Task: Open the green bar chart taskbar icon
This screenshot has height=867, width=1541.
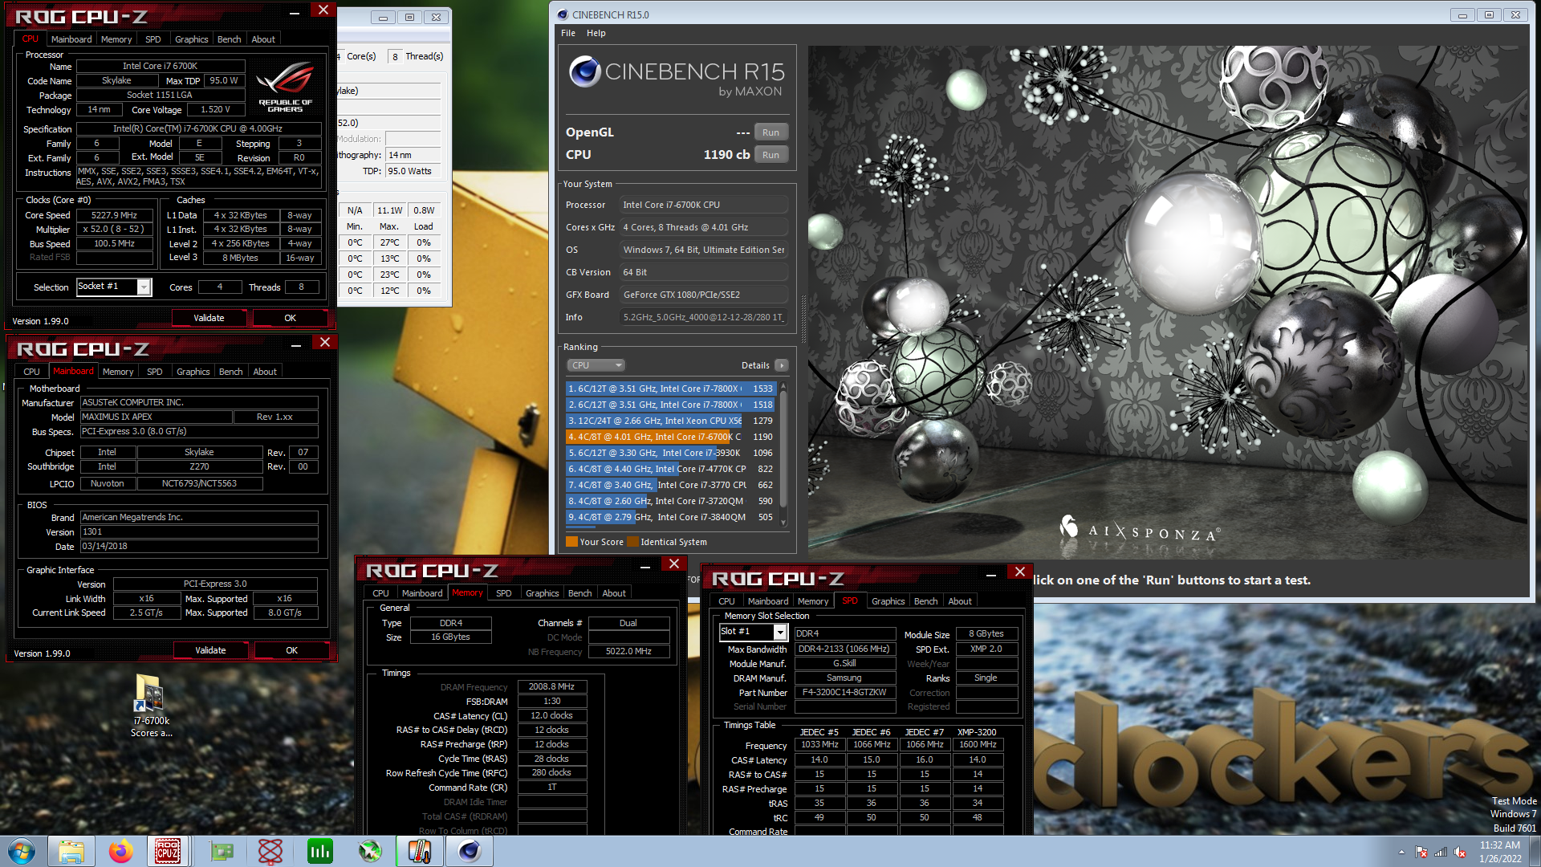Action: (319, 851)
